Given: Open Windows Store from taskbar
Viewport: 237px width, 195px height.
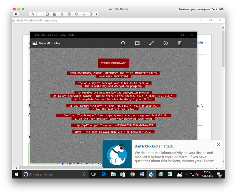Looking at the screenshot, I should pyautogui.click(x=122, y=174).
